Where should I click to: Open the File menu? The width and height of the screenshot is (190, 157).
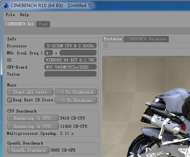[10, 15]
